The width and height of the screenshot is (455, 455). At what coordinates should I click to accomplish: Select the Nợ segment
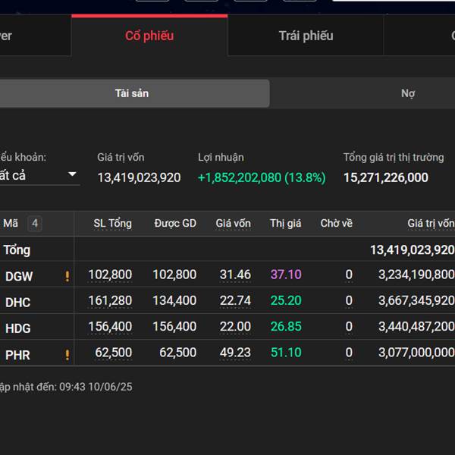click(408, 93)
